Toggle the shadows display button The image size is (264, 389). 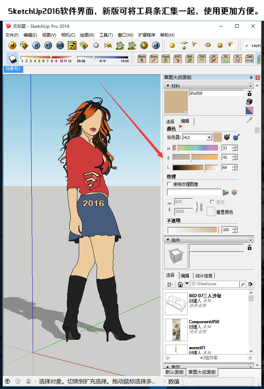[x=12, y=58]
